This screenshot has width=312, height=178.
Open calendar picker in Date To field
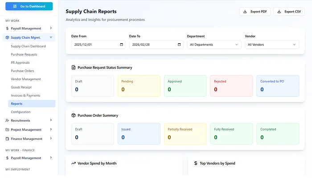pos(180,44)
